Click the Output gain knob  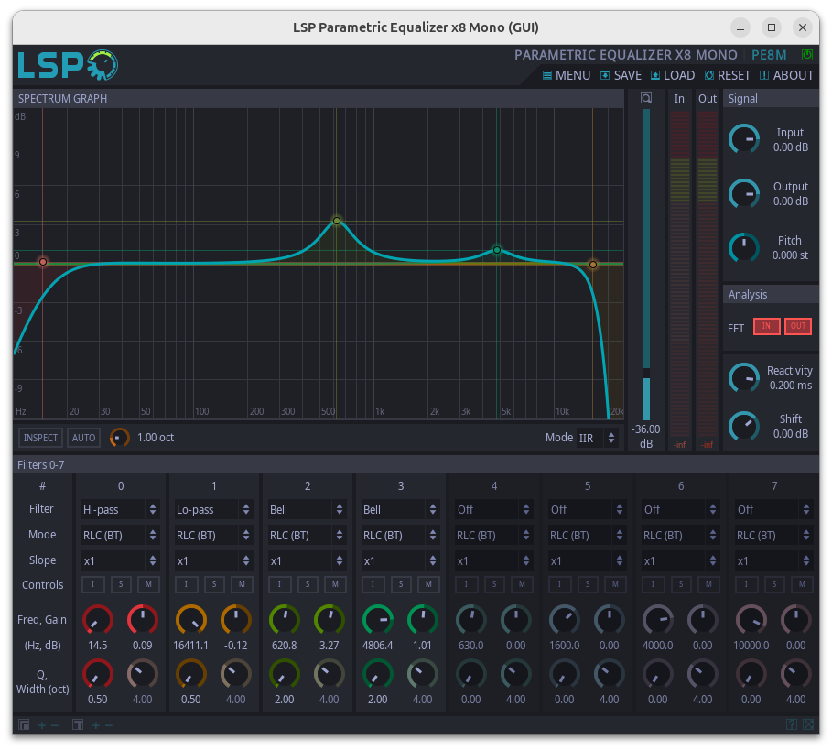[744, 194]
